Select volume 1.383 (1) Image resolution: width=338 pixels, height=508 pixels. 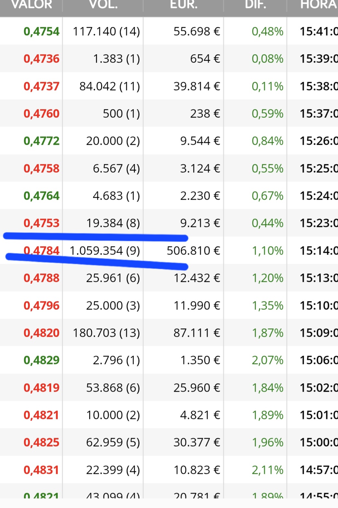click(x=116, y=59)
